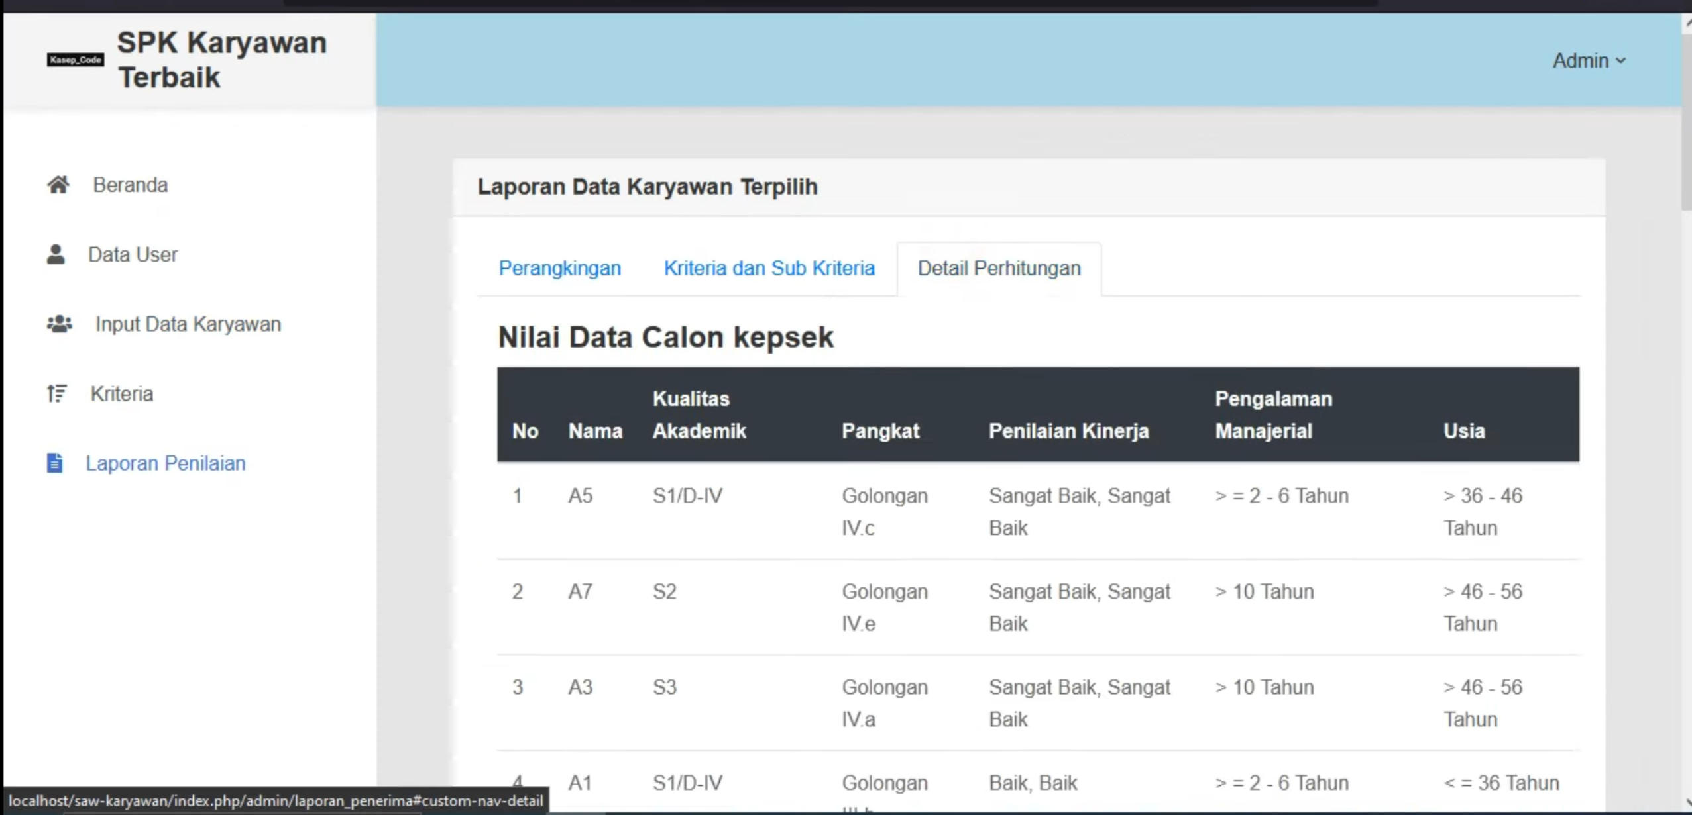The width and height of the screenshot is (1692, 815).
Task: Go to Beranda in the sidebar
Action: (131, 185)
